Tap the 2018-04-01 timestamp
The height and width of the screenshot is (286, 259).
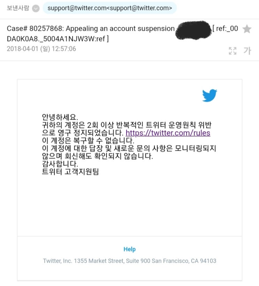point(41,49)
